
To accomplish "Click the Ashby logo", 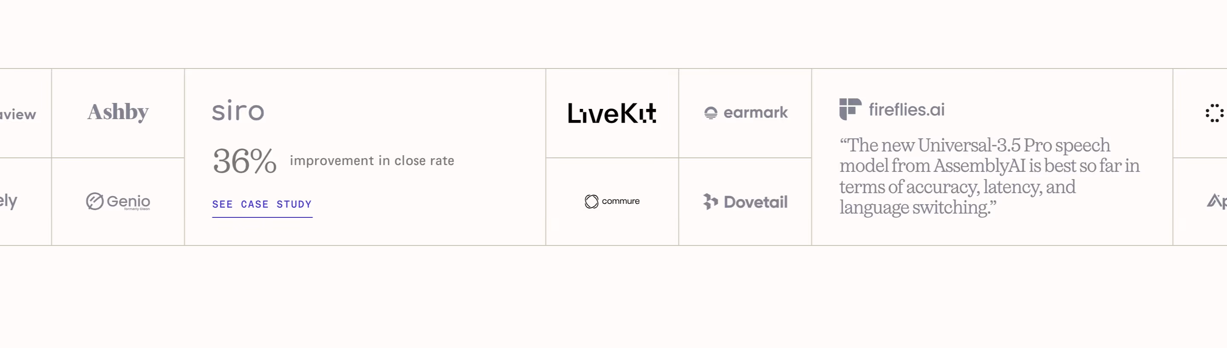I will click(x=118, y=113).
